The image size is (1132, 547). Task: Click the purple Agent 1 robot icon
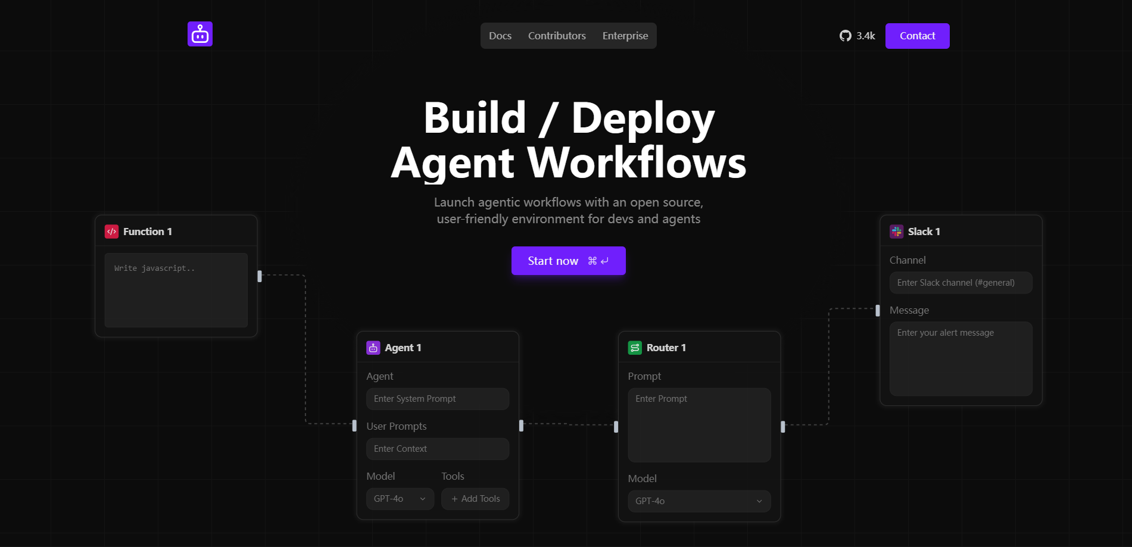click(373, 348)
